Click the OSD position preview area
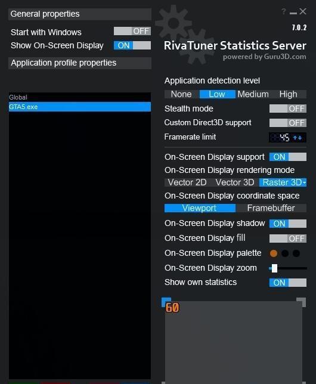Screen dimensions: 316x384 (234, 343)
